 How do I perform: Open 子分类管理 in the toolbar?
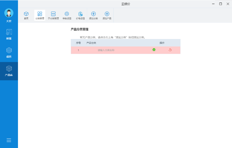[x=53, y=15]
